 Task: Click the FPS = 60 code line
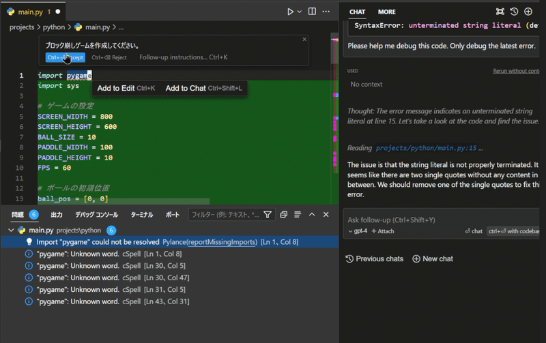[55, 168]
